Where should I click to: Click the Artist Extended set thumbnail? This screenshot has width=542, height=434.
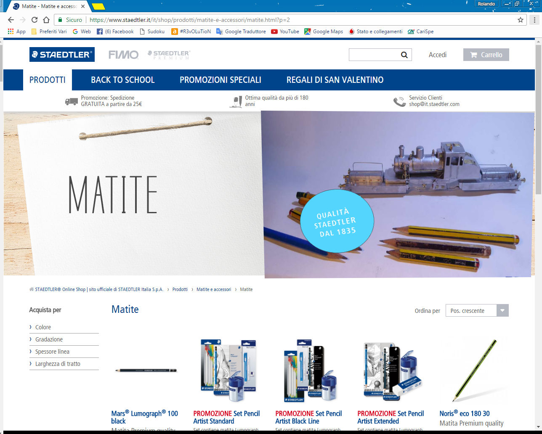pos(392,370)
